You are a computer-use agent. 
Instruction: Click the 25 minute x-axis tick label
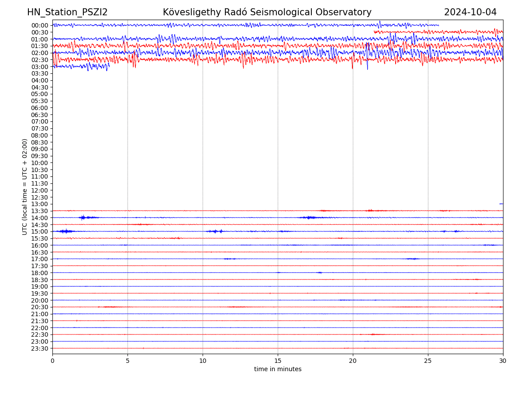click(x=428, y=361)
